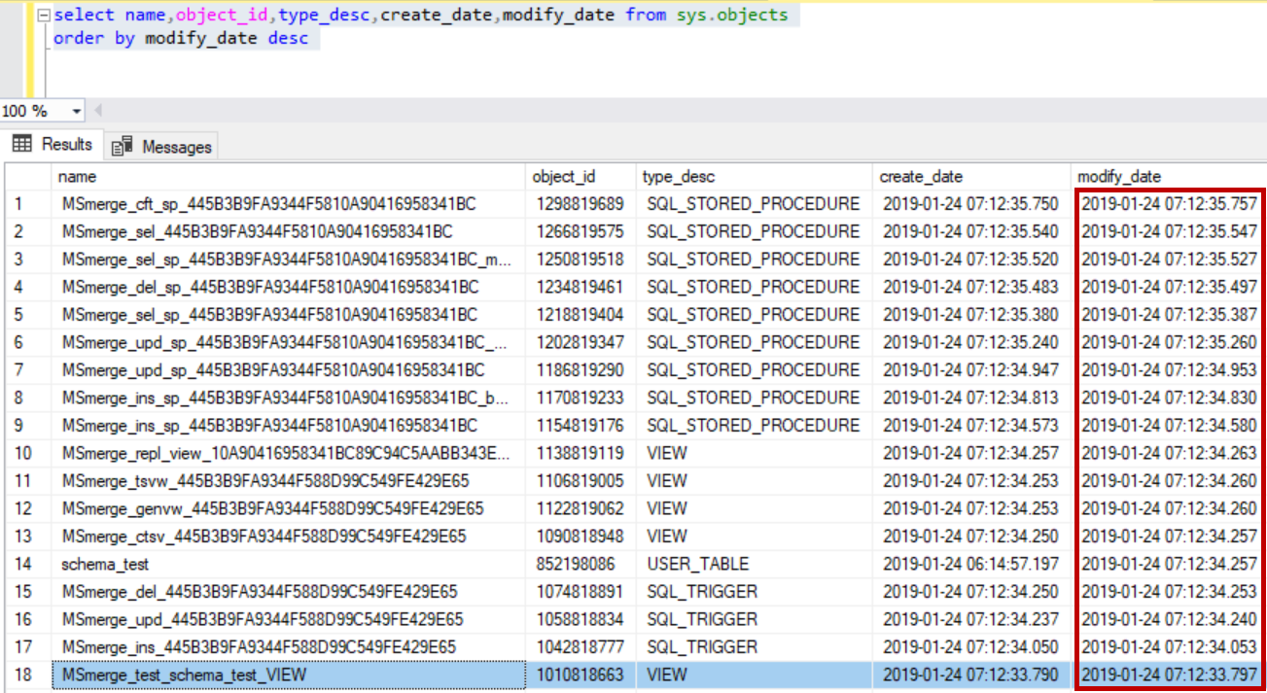Select object_id cell 1266819575

point(581,231)
